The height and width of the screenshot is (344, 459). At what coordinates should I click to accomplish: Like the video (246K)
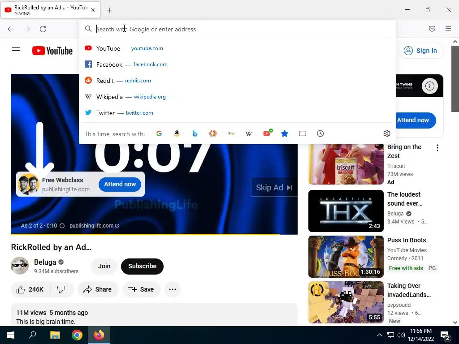coord(30,290)
